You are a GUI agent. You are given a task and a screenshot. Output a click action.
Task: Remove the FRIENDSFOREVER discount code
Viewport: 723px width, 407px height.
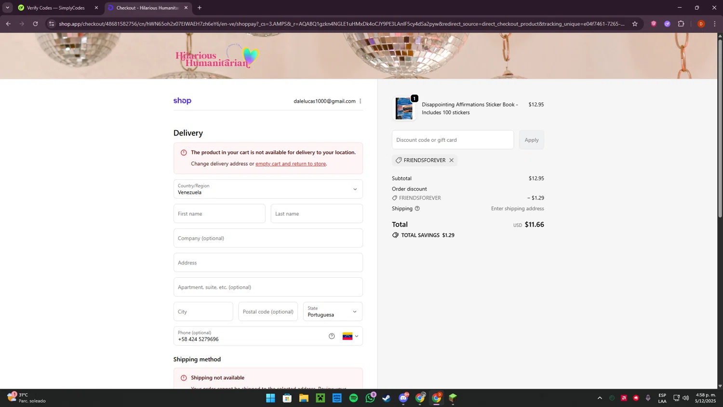452,160
